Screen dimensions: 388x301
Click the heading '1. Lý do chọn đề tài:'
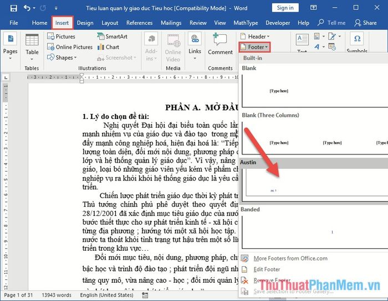point(116,116)
